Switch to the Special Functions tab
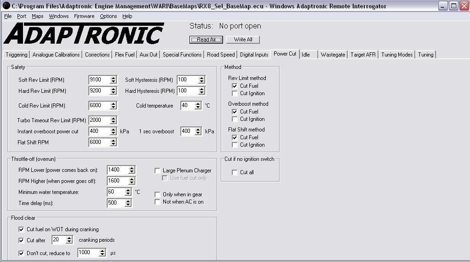 182,55
